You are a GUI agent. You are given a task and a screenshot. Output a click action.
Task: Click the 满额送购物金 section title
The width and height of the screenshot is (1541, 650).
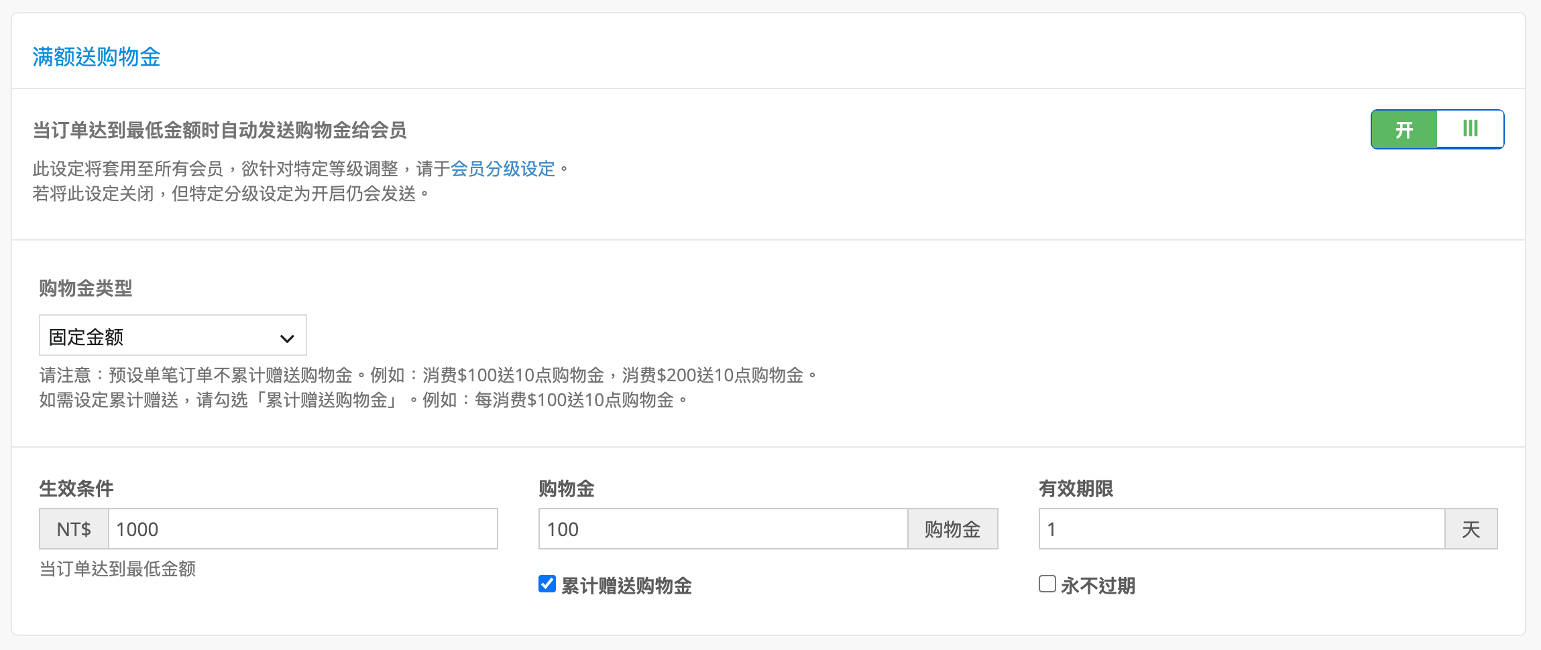96,57
